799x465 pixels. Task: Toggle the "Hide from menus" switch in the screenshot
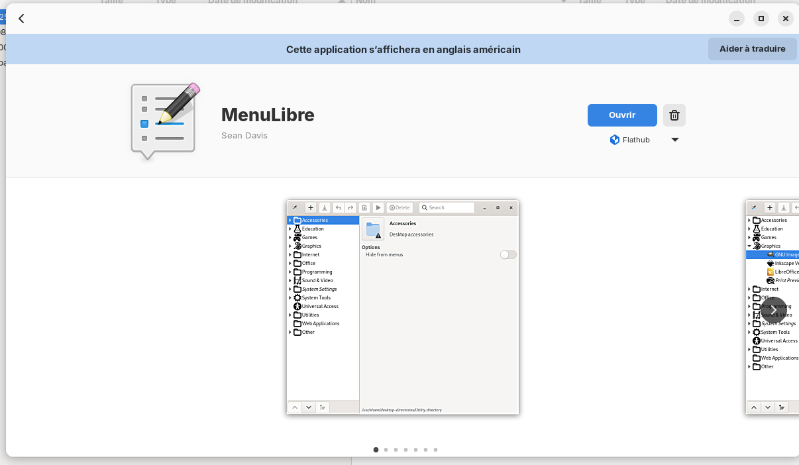pyautogui.click(x=508, y=254)
